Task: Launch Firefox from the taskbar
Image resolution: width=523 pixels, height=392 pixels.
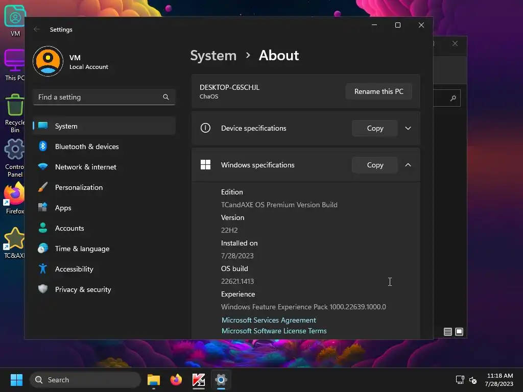Action: coord(176,380)
